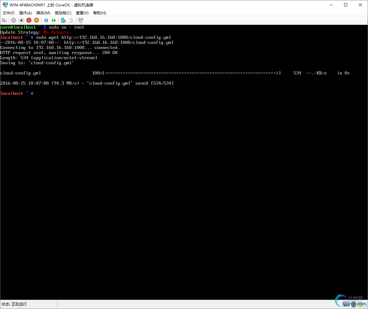Click the 'Saving to: cloud-config.yml' line
Screen dimensions: 368x309
click(x=37, y=63)
